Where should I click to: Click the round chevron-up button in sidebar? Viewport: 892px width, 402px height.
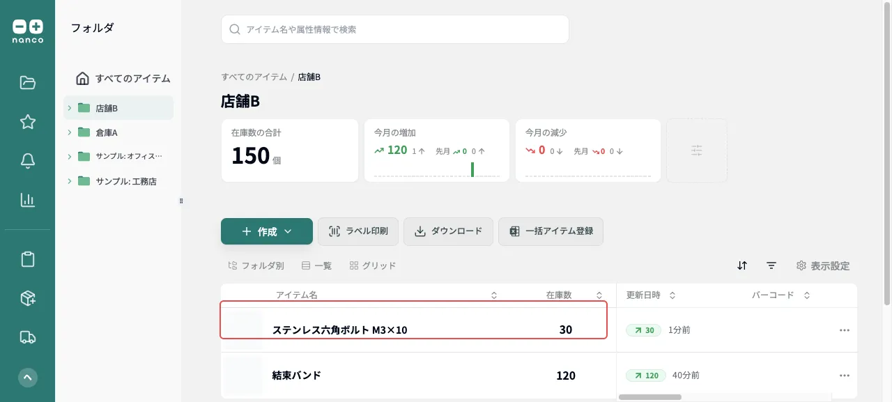pyautogui.click(x=28, y=378)
